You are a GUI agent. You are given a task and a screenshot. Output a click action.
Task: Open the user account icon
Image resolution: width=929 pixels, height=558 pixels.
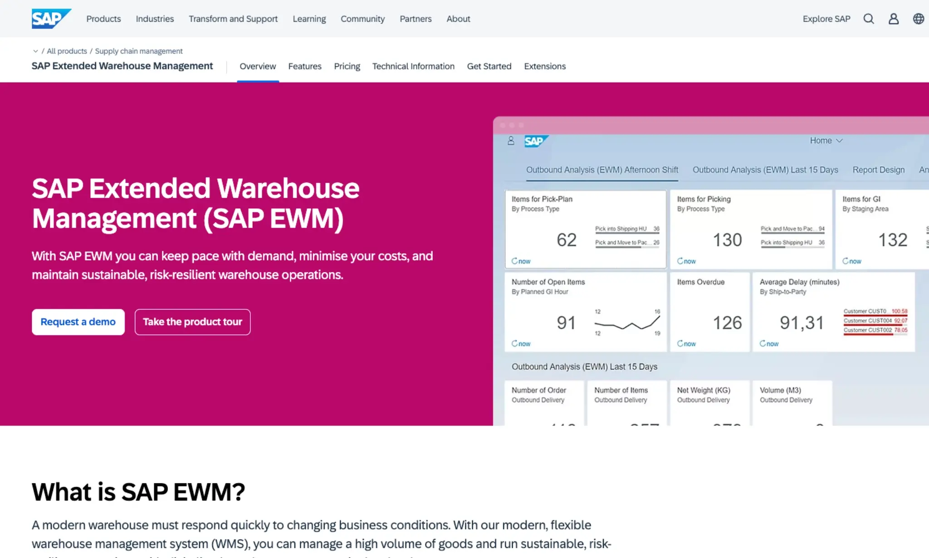point(893,19)
